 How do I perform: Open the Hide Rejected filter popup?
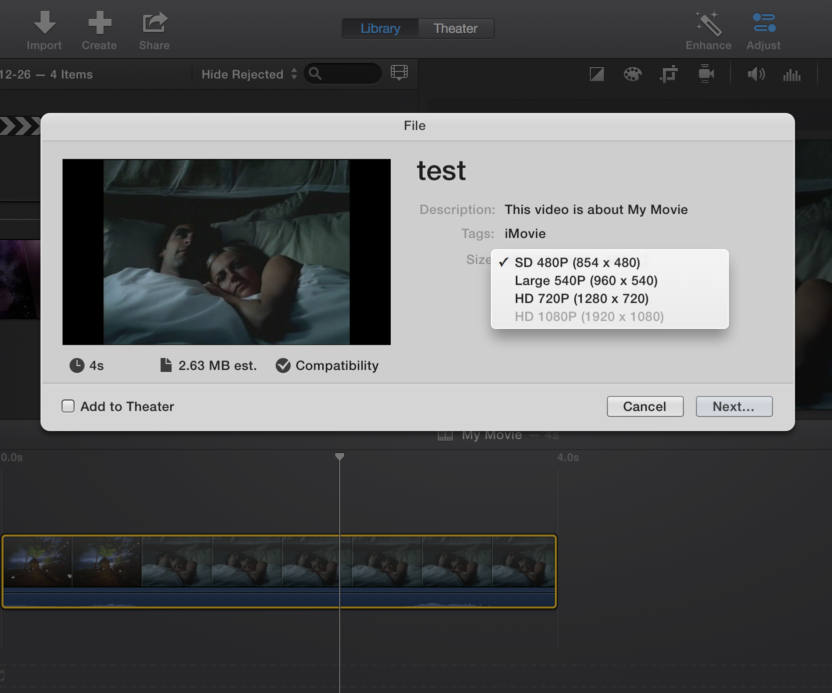[249, 74]
